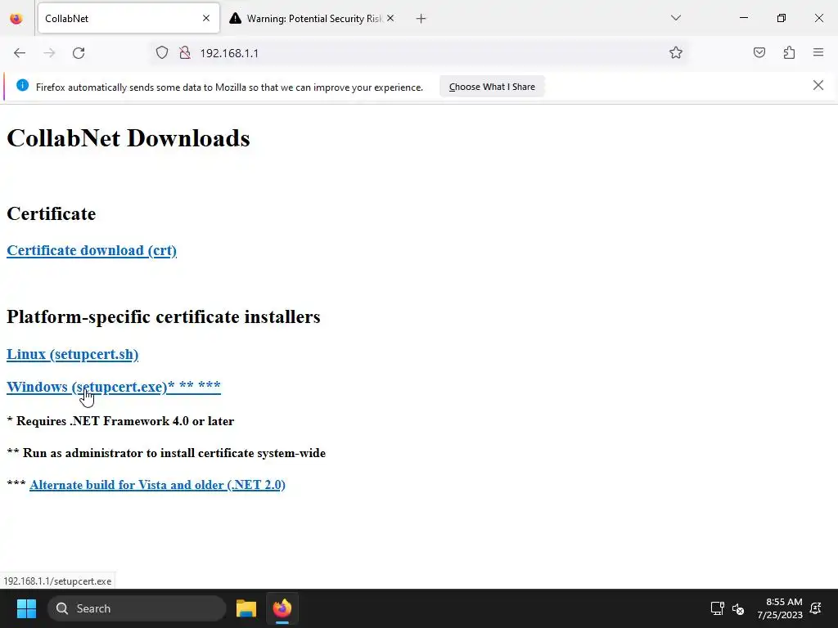Open the insecure connection padlock info
Screen dimensions: 838x628
coord(185,52)
